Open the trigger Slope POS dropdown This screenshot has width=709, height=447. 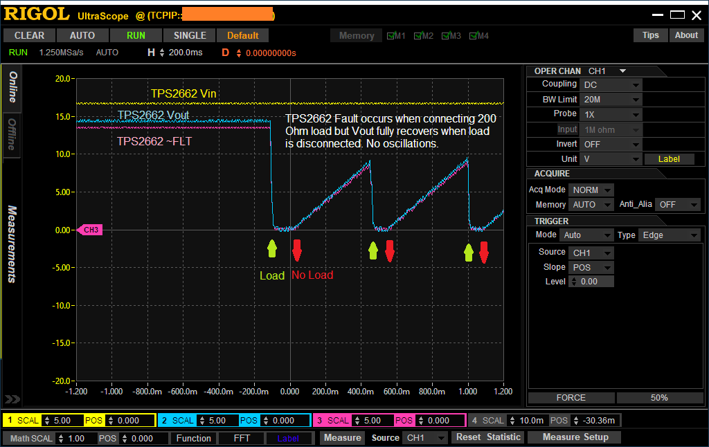[591, 268]
